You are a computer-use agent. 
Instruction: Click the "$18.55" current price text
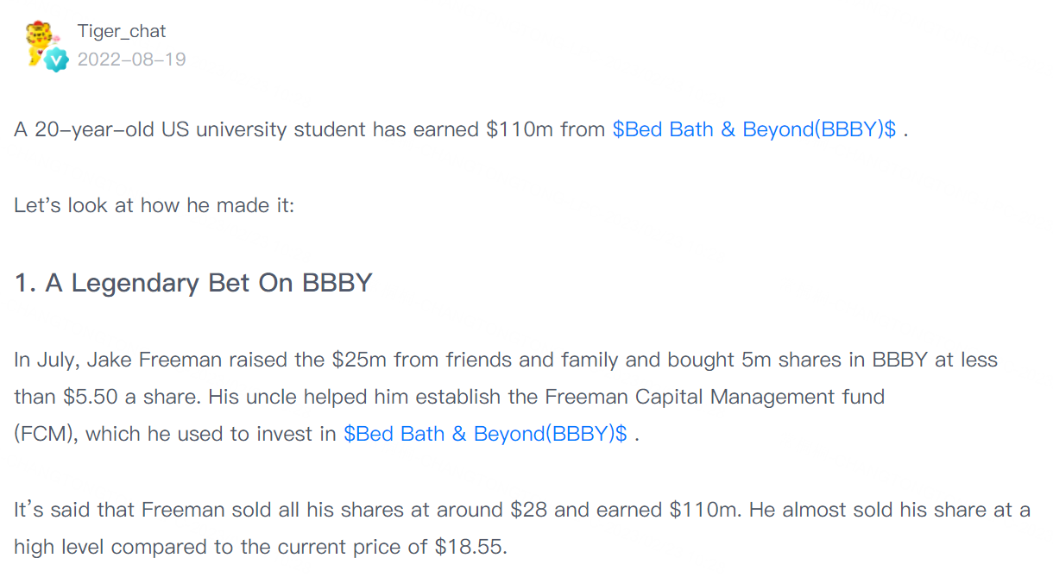(x=470, y=547)
